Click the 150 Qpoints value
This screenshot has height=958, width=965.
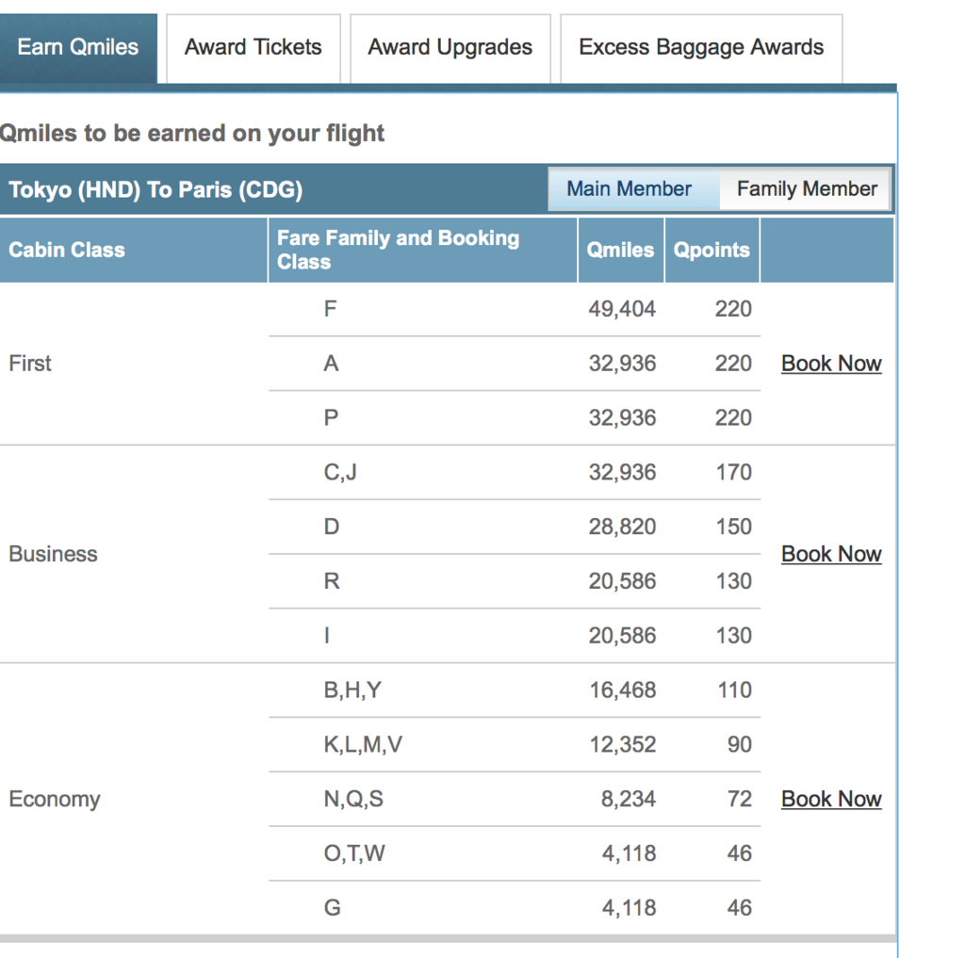click(x=733, y=527)
